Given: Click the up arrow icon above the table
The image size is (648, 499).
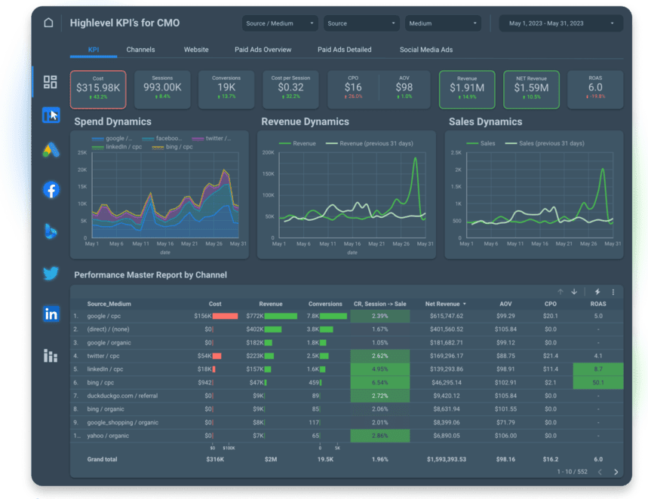Looking at the screenshot, I should 560,292.
